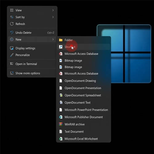This screenshot has height=154, width=154.
Task: Click the Refresh circular arrow icon
Action: click(12, 24)
